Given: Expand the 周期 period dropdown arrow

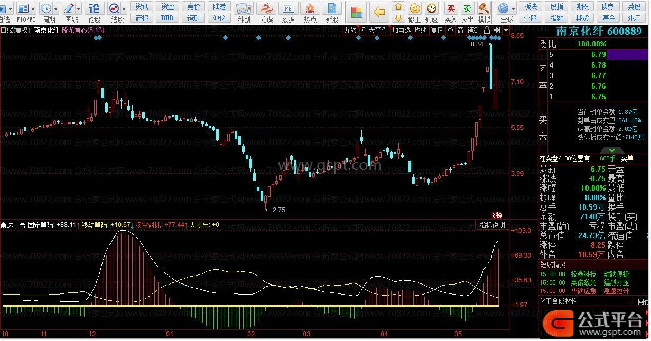Looking at the screenshot, I should 56,9.
